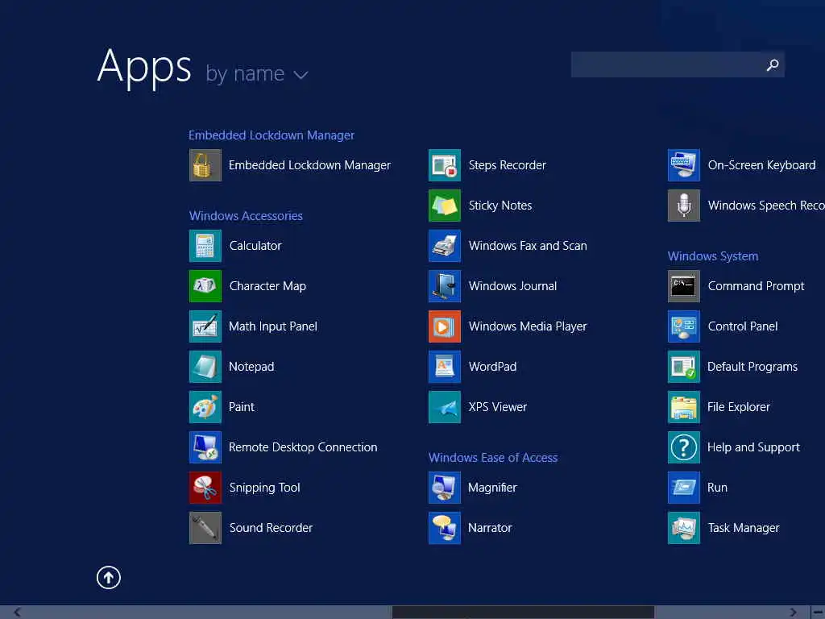Go back to Start with up arrow
Screen dimensions: 825x619
coord(109,577)
